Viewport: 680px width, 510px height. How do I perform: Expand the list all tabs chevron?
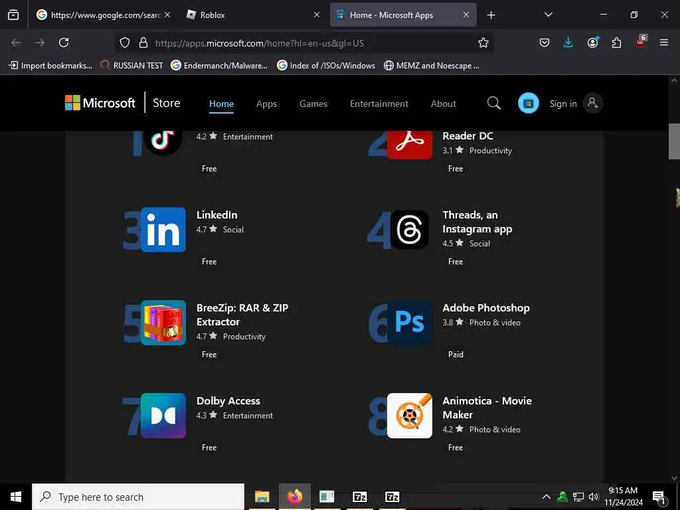point(548,15)
